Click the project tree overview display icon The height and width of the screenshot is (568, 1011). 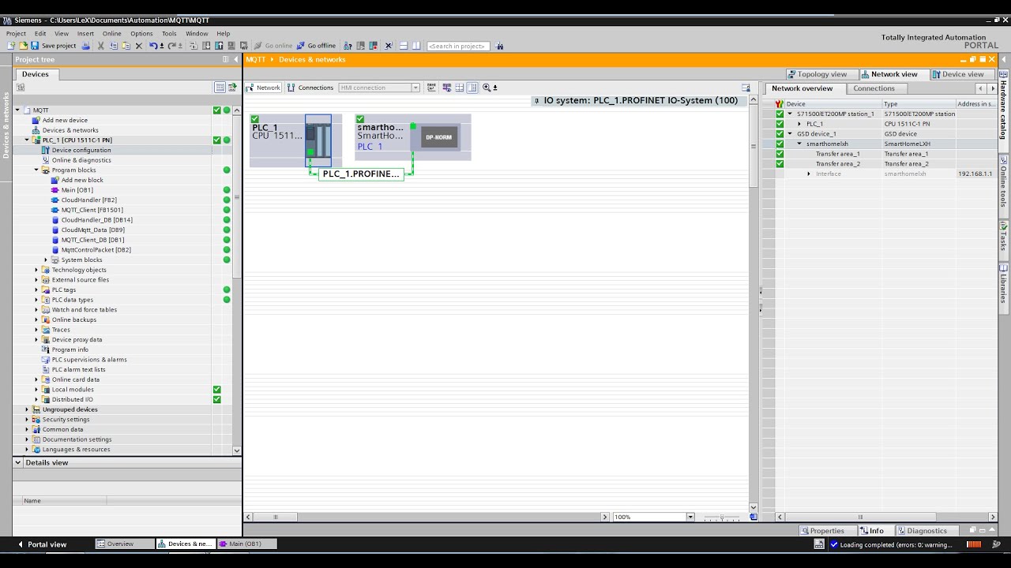tap(220, 88)
